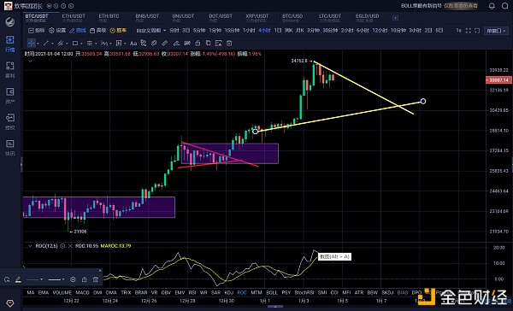Open the 资产 assets sidebar icon
The image size is (513, 311).
9,96
